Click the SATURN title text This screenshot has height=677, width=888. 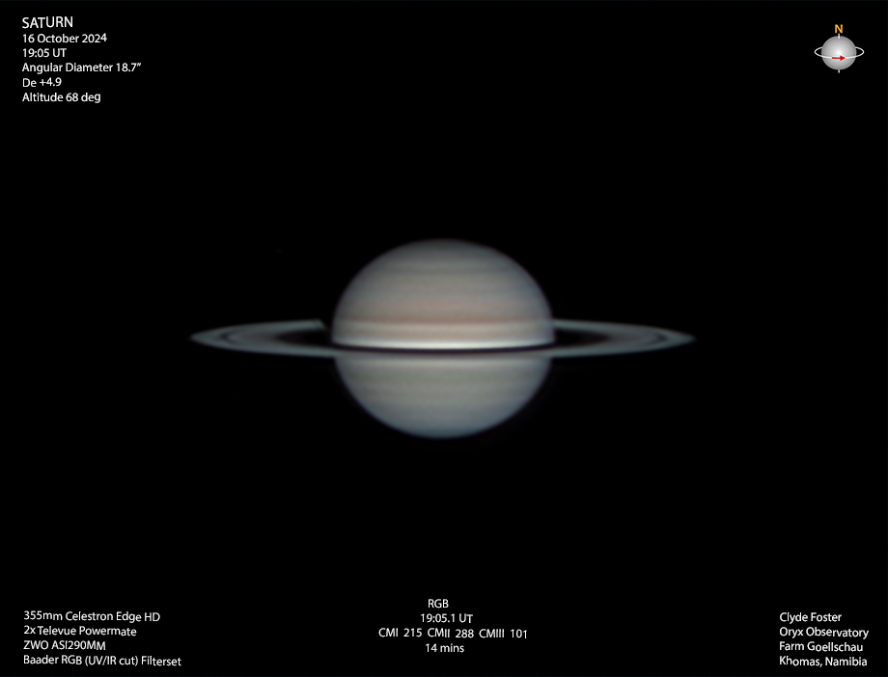pos(47,22)
